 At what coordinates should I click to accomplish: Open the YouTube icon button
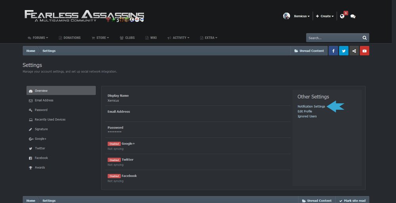[x=364, y=51]
